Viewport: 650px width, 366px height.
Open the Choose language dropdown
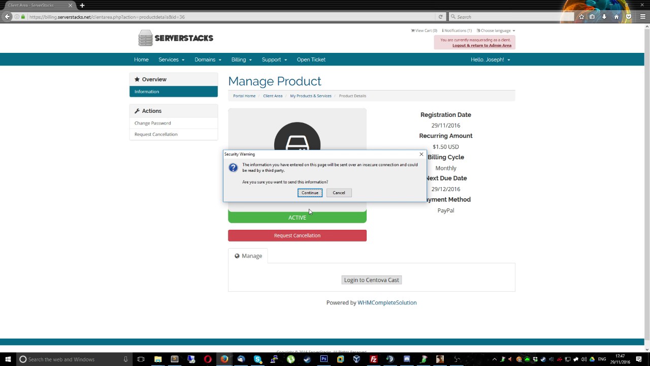coord(496,30)
